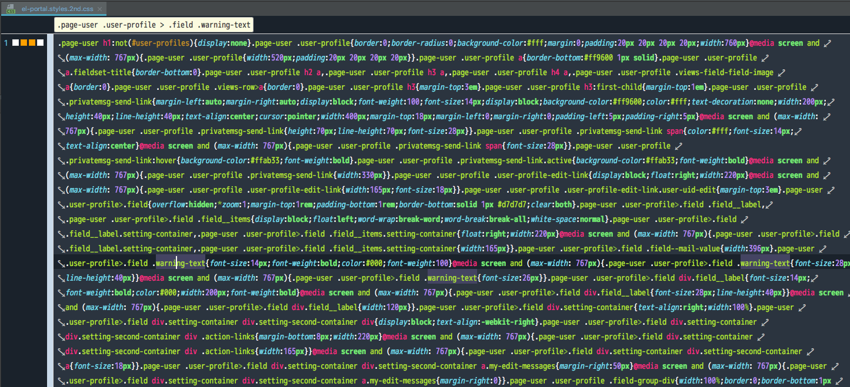Click the last white color square in the gutter
This screenshot has width=850, height=387.
[39, 43]
